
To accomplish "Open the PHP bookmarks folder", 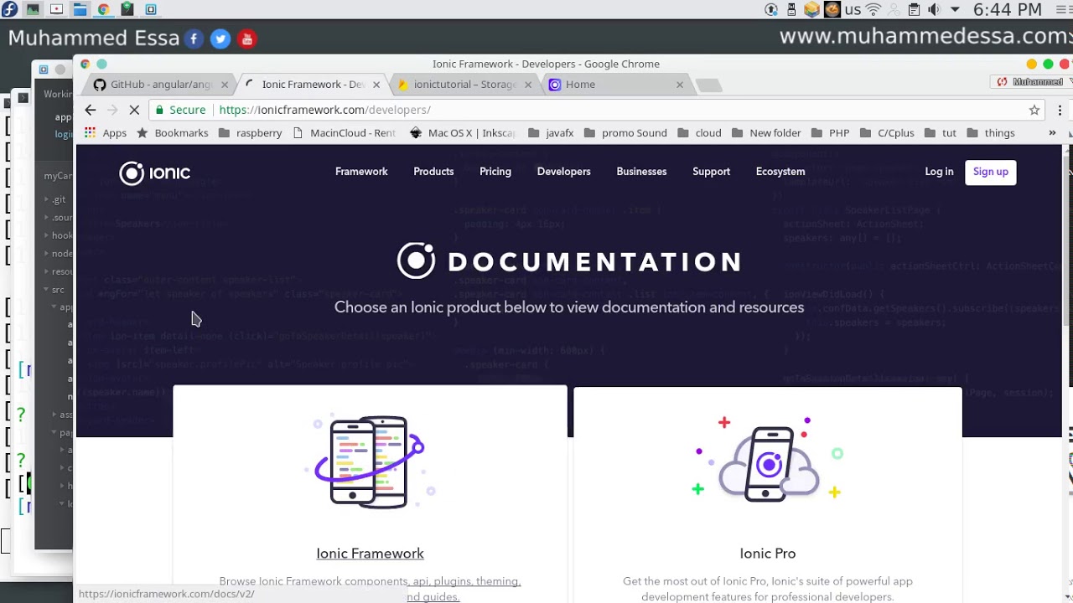I will point(831,132).
